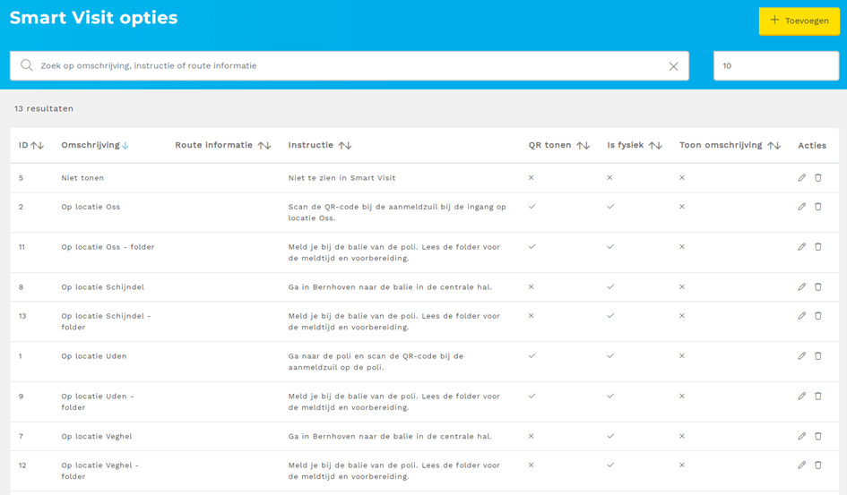The image size is (847, 495).
Task: Click the yellow Toevoegen button
Action: point(799,21)
